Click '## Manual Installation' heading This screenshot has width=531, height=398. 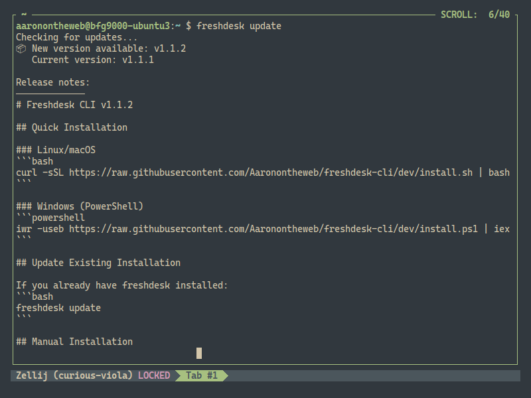74,342
